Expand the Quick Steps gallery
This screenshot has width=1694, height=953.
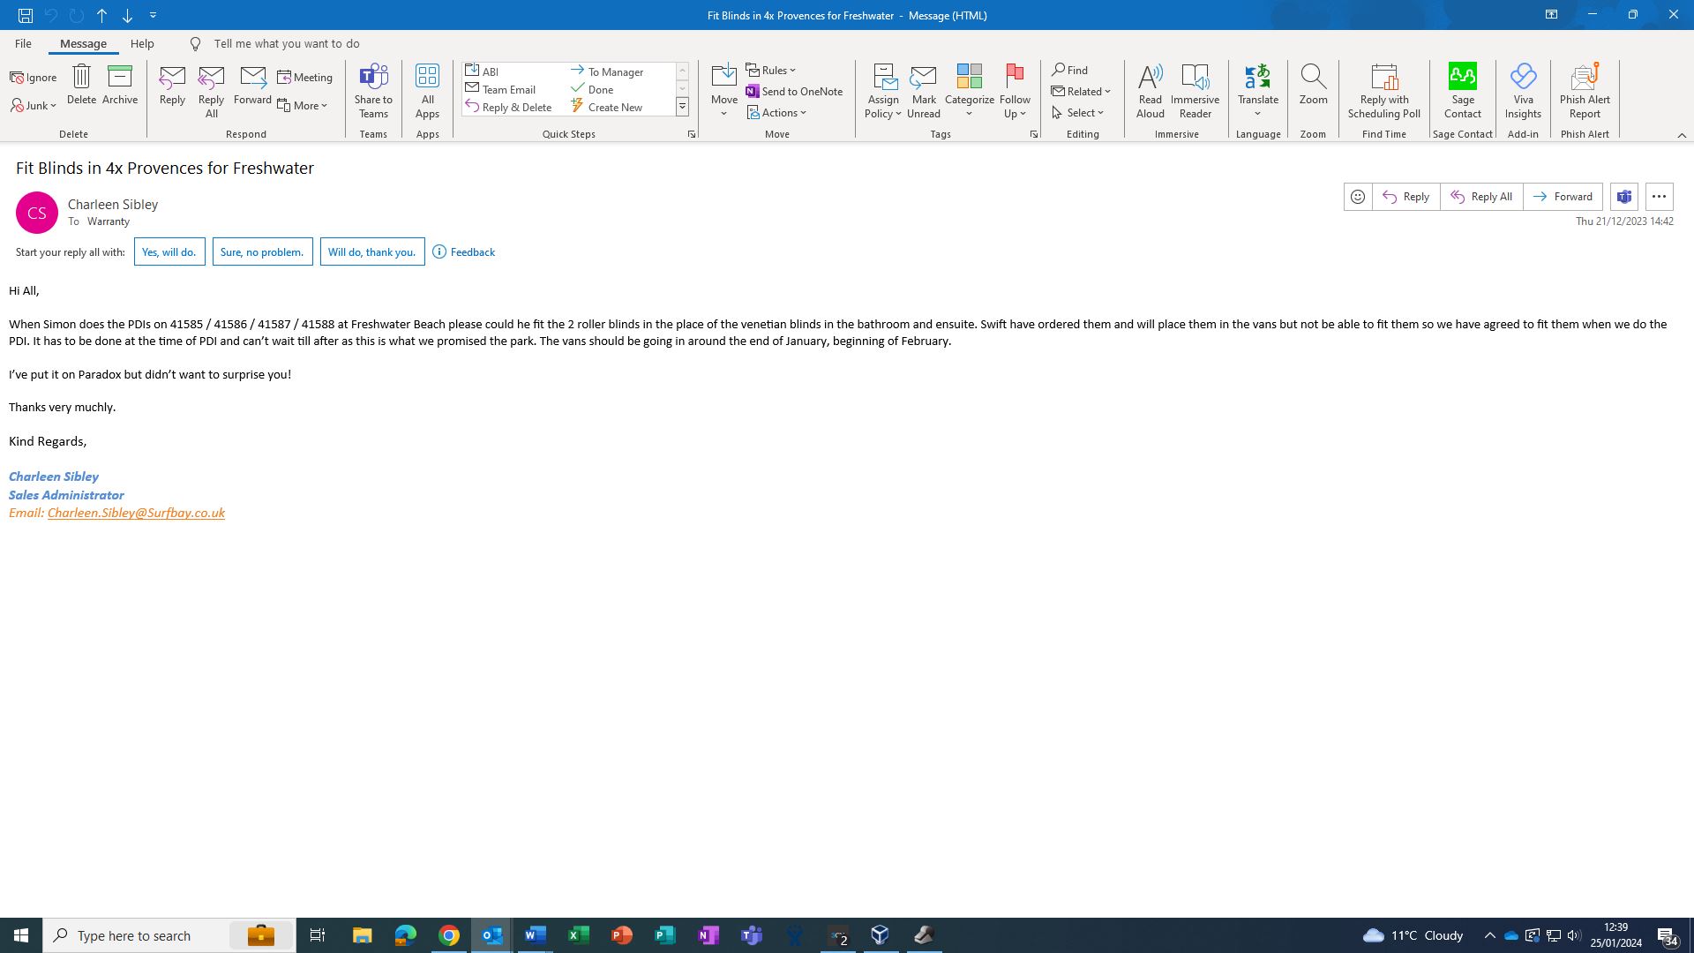tap(682, 107)
